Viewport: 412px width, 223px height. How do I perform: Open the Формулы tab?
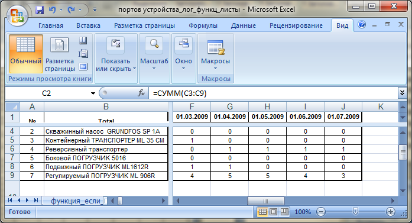click(x=203, y=25)
